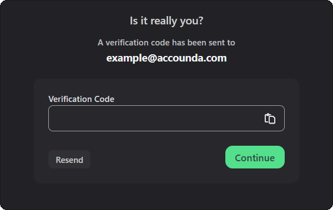
Task: Hit Resend to send another verification email
Action: click(69, 160)
